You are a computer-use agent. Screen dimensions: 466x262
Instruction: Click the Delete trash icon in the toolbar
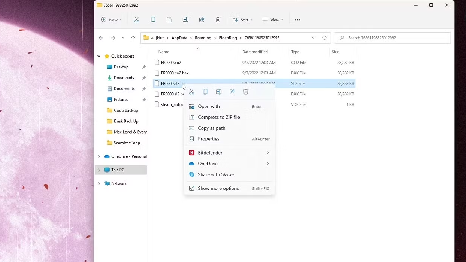(218, 20)
